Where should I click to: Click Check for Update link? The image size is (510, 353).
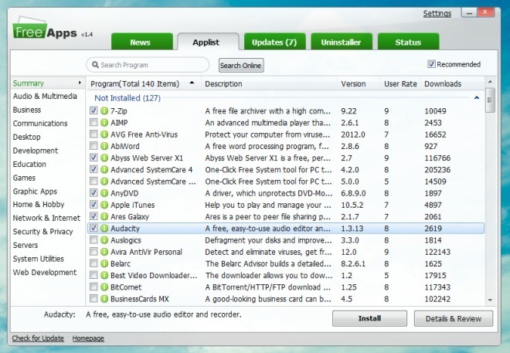pos(38,338)
